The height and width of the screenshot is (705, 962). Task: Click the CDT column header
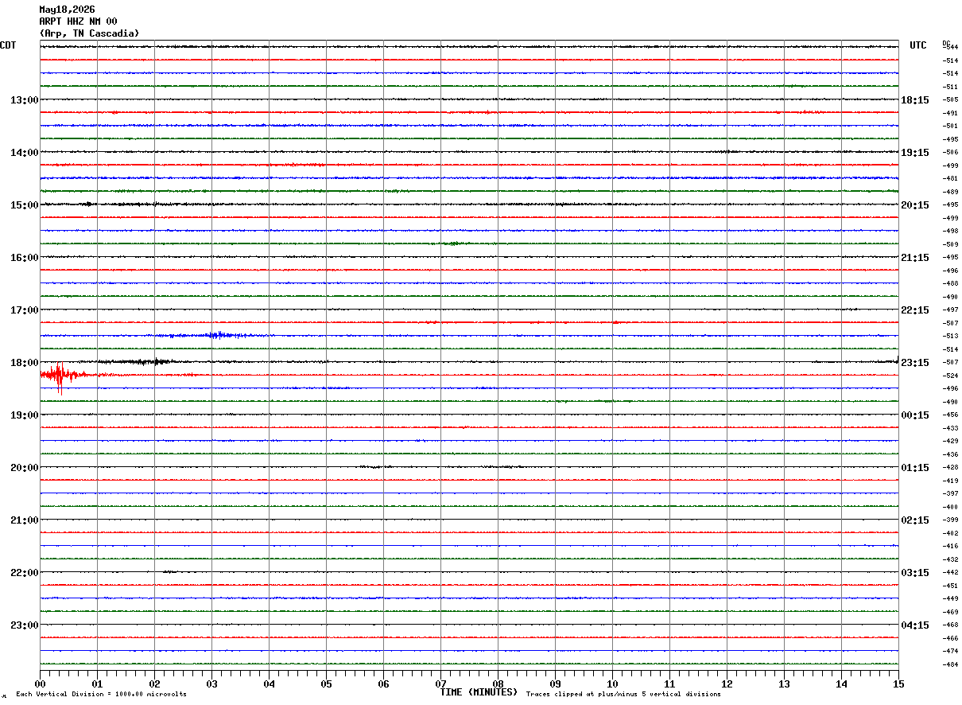(x=8, y=45)
